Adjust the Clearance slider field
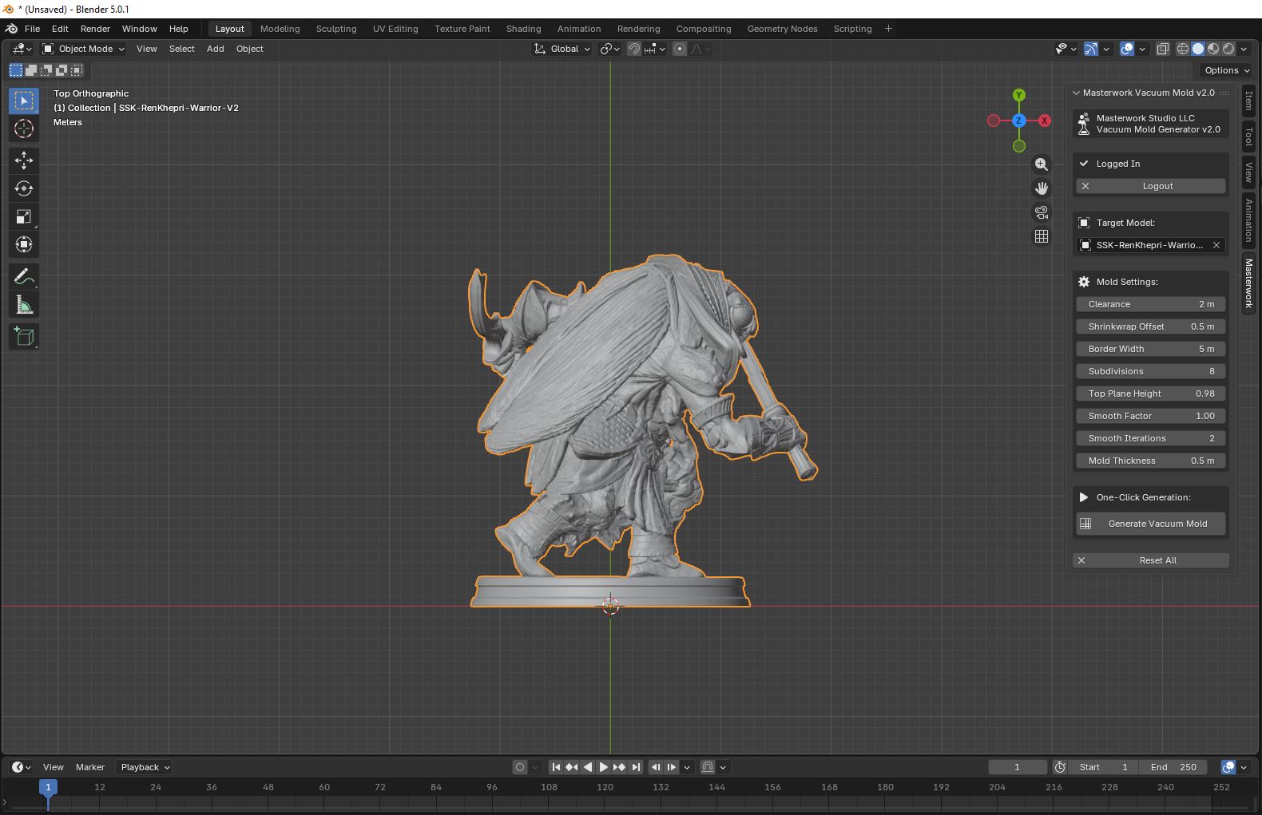 [1150, 304]
